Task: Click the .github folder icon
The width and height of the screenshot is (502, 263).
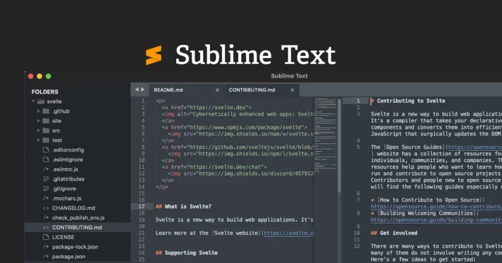Action: (46, 111)
